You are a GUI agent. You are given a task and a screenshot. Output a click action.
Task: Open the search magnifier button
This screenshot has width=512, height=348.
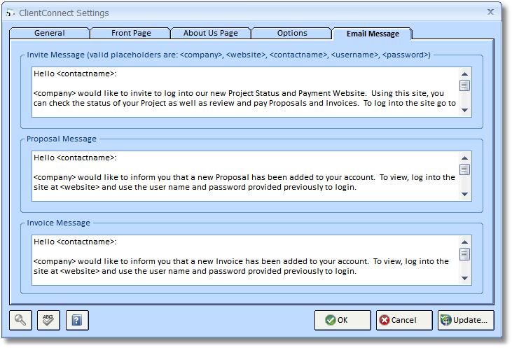(x=20, y=320)
